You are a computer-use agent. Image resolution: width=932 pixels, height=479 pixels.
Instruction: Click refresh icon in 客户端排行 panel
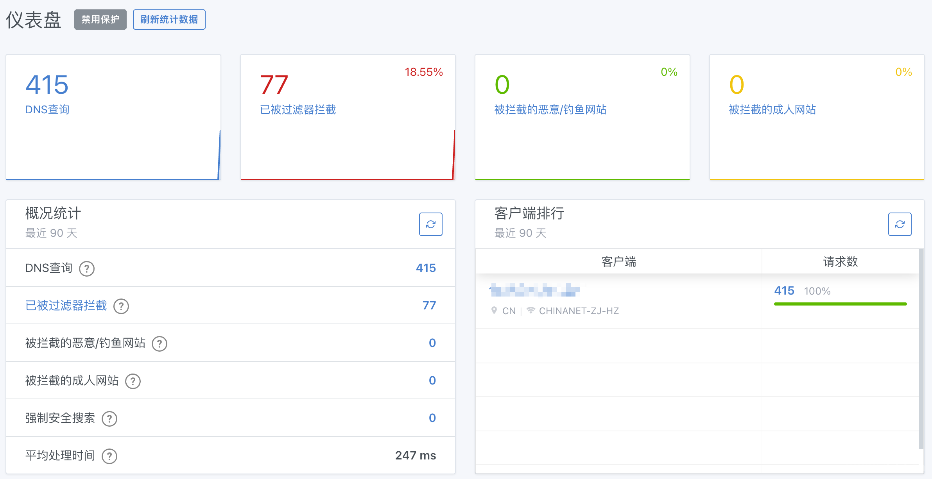click(x=900, y=224)
